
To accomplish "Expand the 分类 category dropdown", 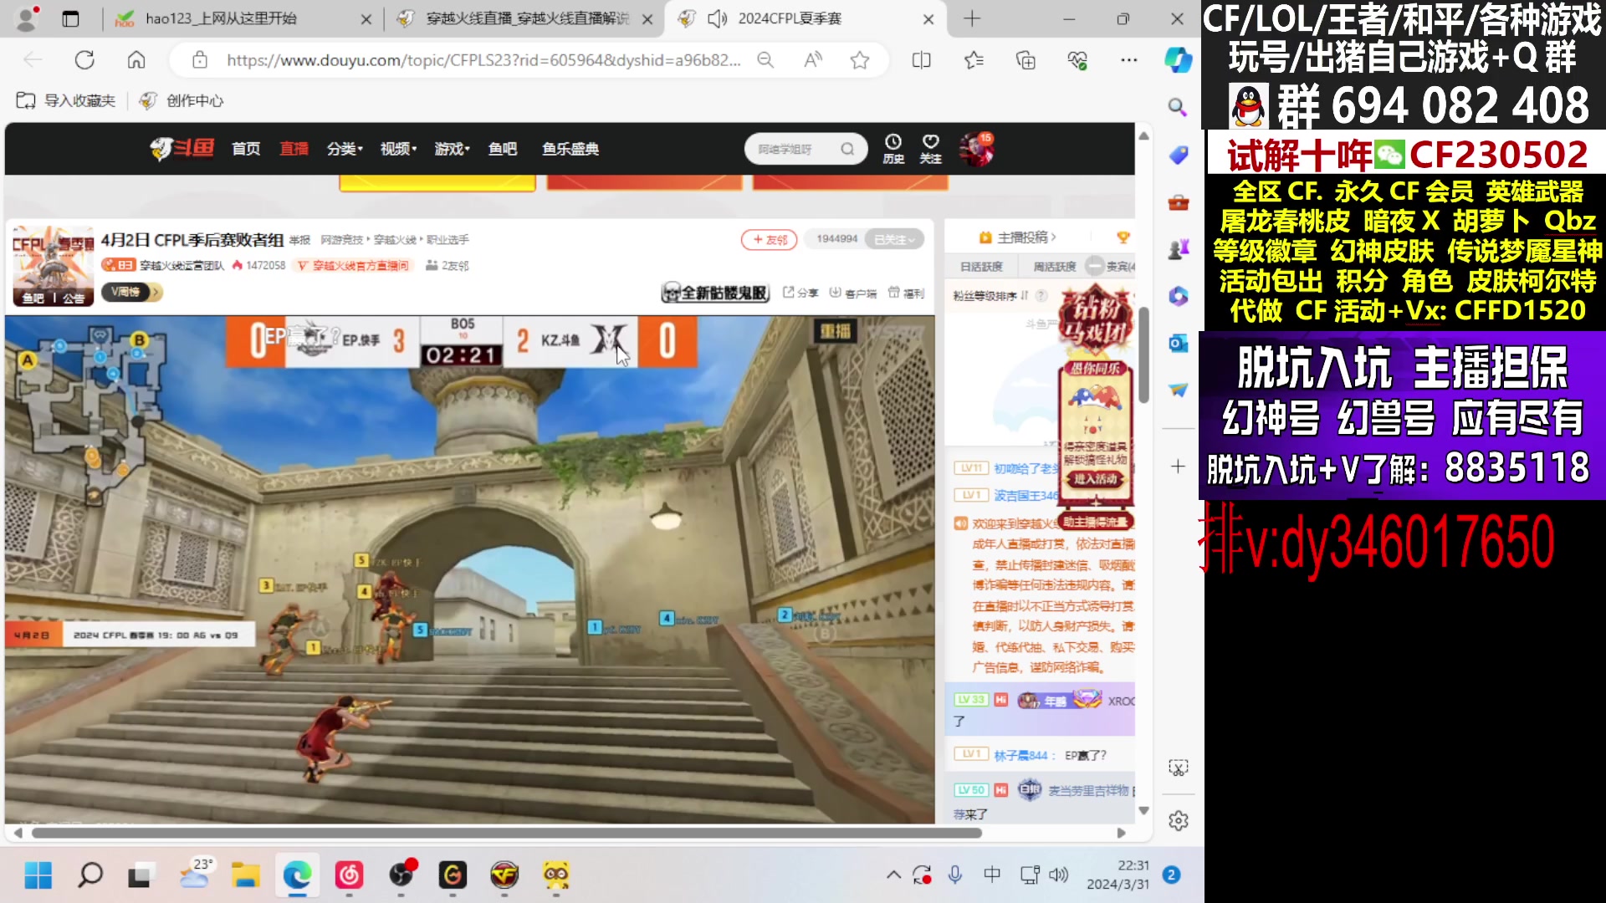I will [x=344, y=149].
